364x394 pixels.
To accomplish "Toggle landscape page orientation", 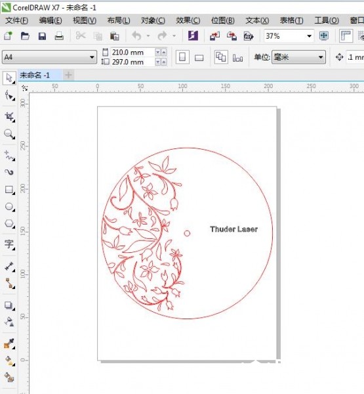I will pyautogui.click(x=199, y=58).
